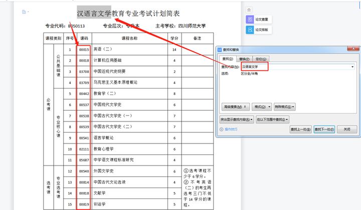Image resolution: width=361 pixels, height=210 pixels.
Task: Click course code 03708 cell
Action: 84,71
